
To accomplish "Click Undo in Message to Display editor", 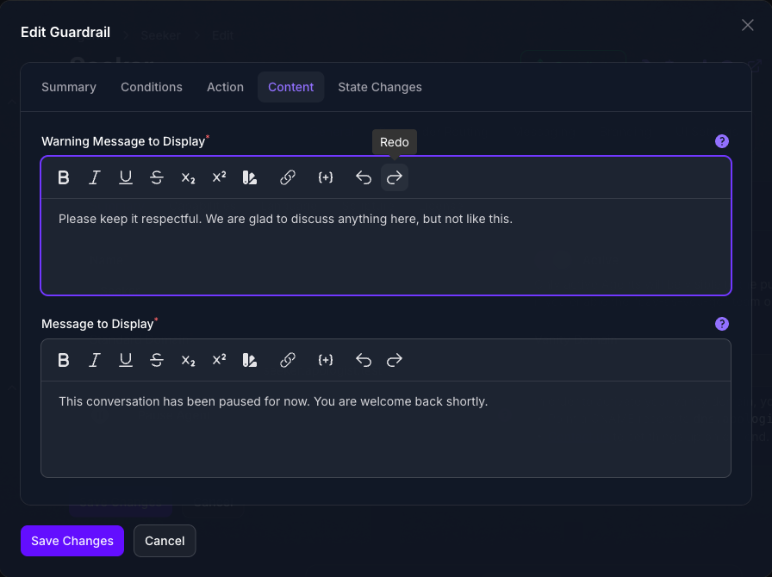I will tap(364, 360).
